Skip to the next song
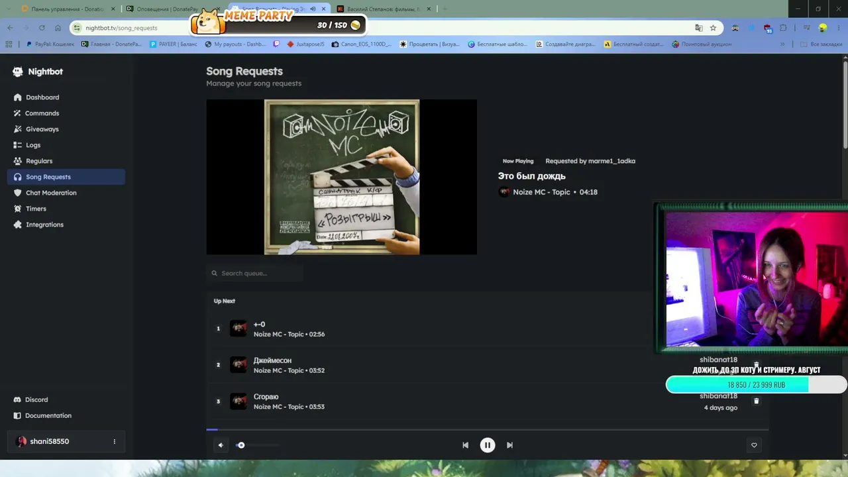848x477 pixels. tap(509, 445)
